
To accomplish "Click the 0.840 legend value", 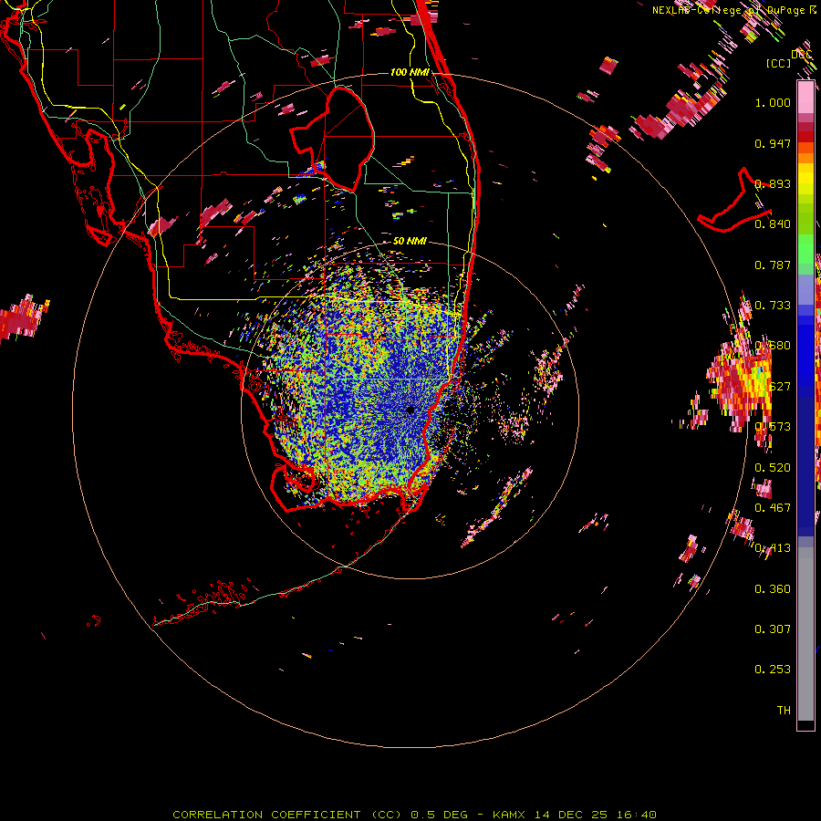I will click(x=773, y=224).
